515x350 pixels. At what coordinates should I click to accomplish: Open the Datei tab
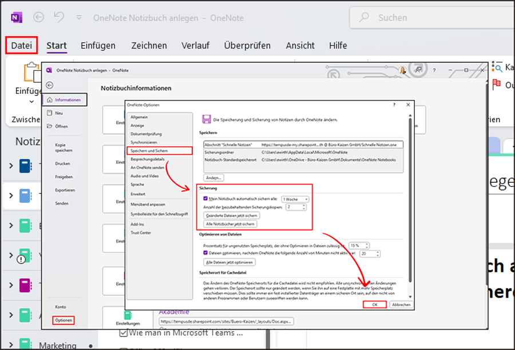coord(22,45)
